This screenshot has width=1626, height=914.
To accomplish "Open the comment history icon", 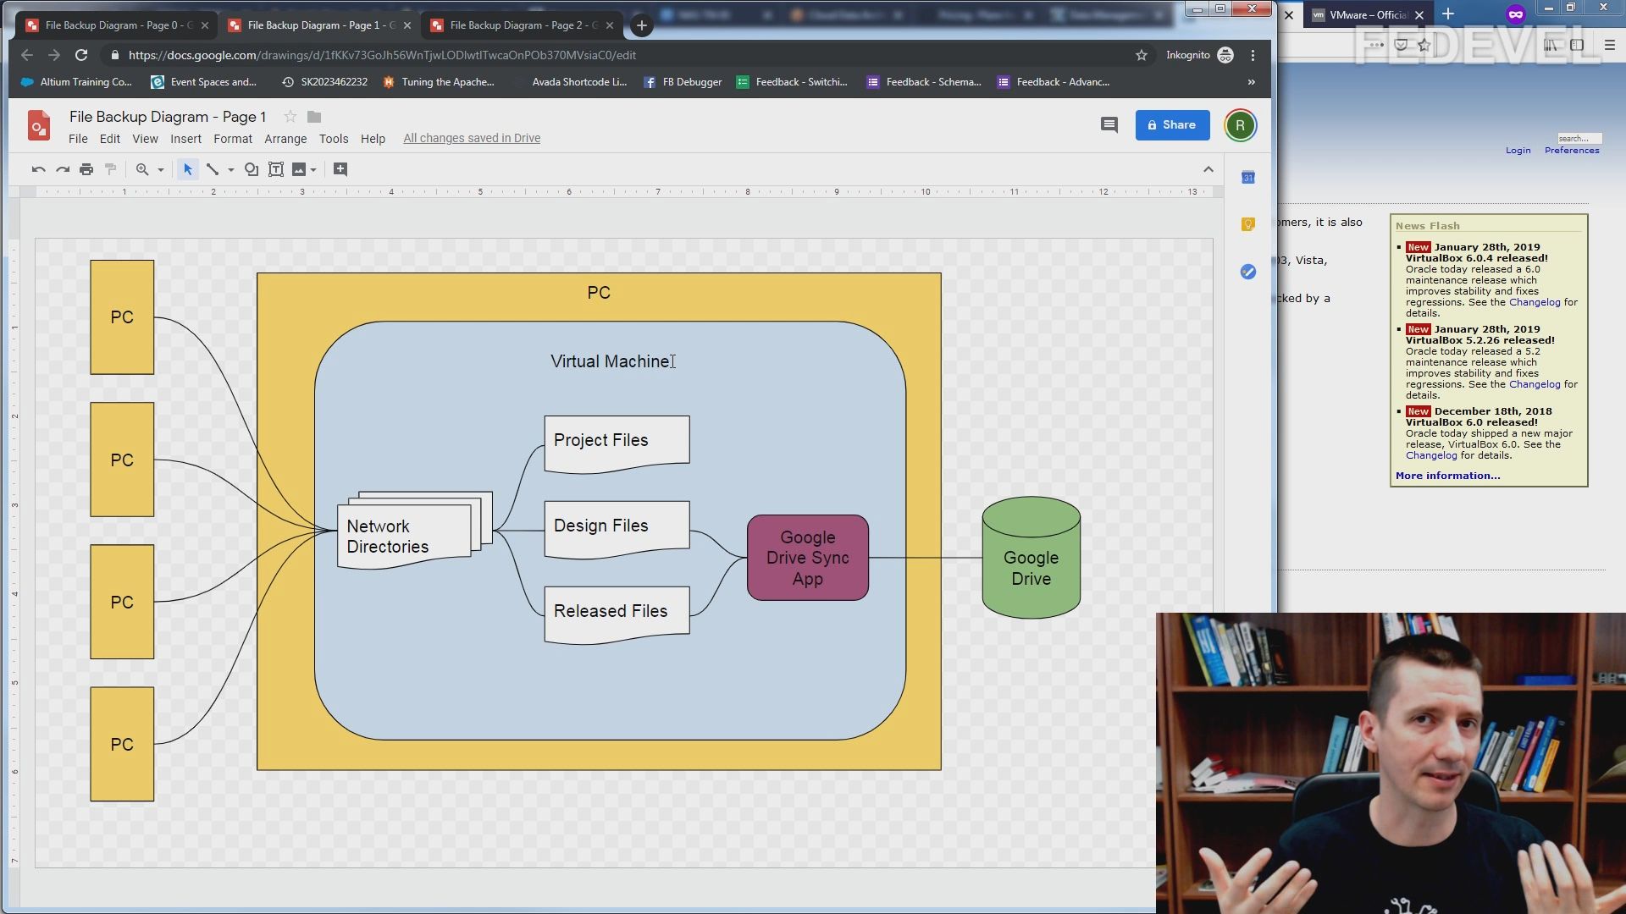I will tap(1109, 125).
